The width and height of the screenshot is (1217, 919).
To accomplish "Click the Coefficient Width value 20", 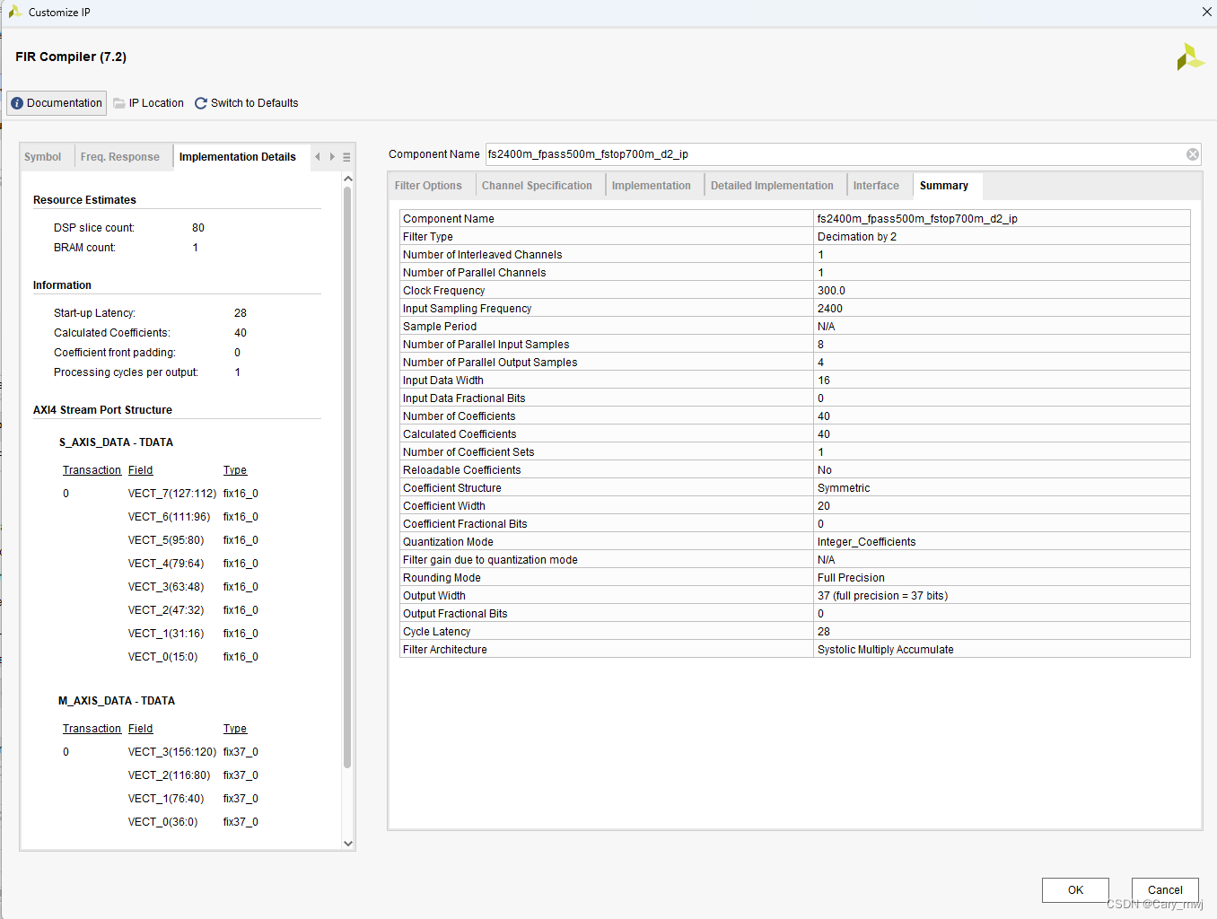I will coord(824,506).
